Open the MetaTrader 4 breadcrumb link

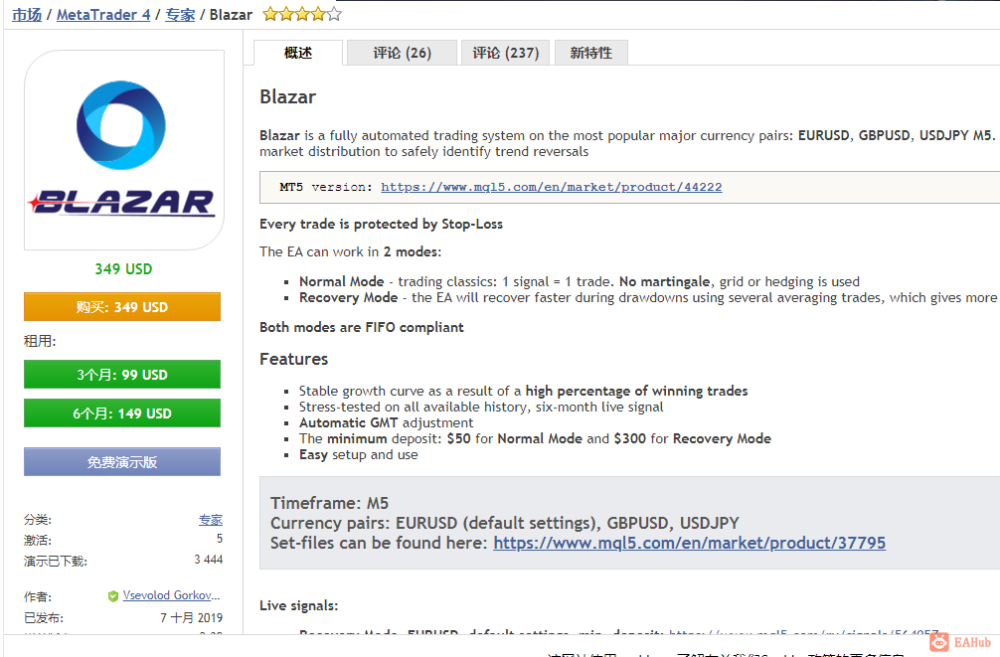click(103, 15)
